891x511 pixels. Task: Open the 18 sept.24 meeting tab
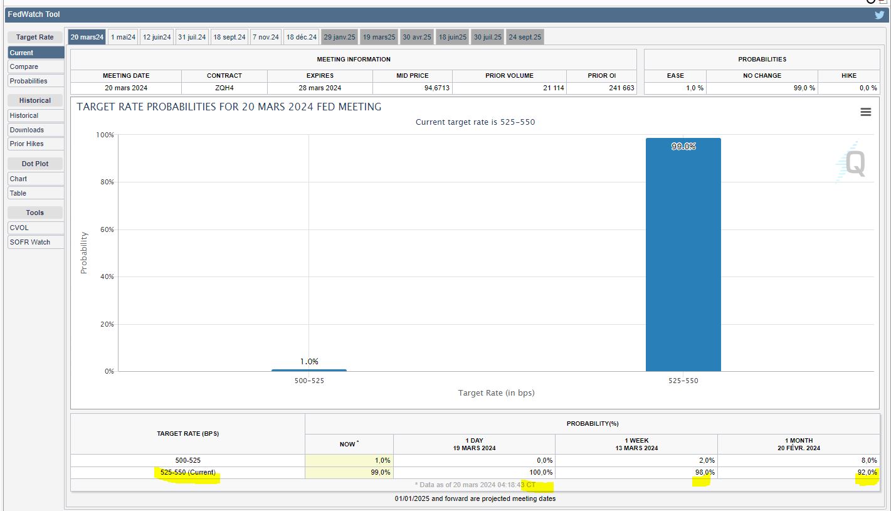click(229, 37)
